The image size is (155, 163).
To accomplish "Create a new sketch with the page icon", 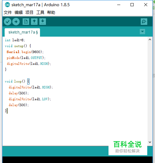I will point(26,22).
